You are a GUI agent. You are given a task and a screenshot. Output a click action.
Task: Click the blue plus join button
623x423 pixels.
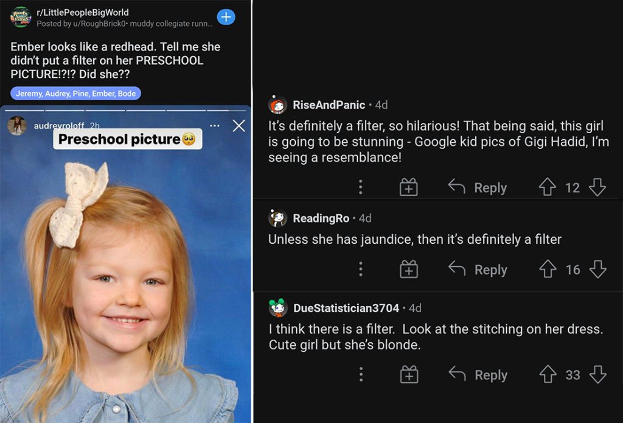click(x=226, y=17)
